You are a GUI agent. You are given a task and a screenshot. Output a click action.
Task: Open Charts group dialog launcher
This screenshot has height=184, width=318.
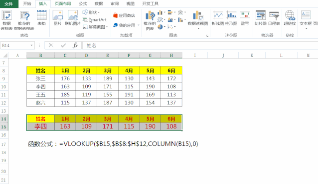tap(207, 36)
